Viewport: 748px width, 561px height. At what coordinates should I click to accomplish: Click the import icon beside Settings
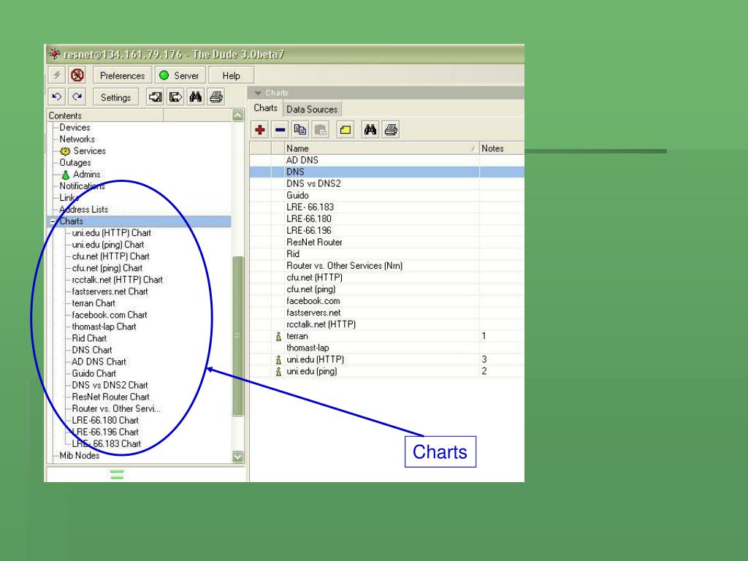[155, 97]
